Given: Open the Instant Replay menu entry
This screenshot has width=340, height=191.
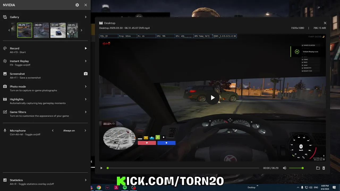Looking at the screenshot, I should point(45,63).
